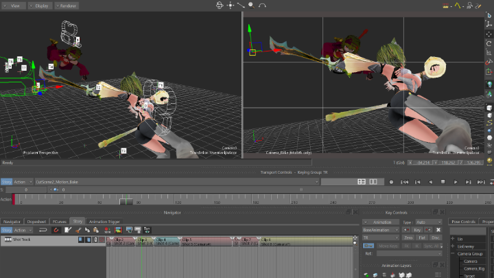Click the Story Txt time icon
Image resolution: width=494 pixels, height=278 pixels.
click(147, 230)
